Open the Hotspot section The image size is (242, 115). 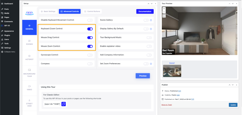[x=29, y=57]
